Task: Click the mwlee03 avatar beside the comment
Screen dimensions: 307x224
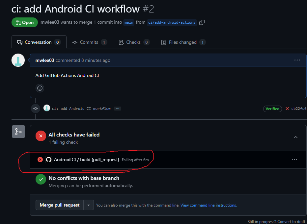Action: (18, 60)
